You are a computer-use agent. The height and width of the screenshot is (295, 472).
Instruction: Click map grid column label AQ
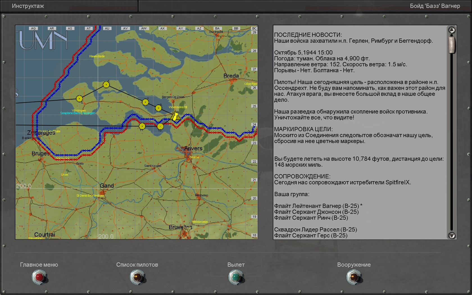33,28
